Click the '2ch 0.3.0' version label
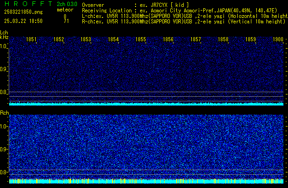The height and width of the screenshot is (188, 288). click(67, 4)
